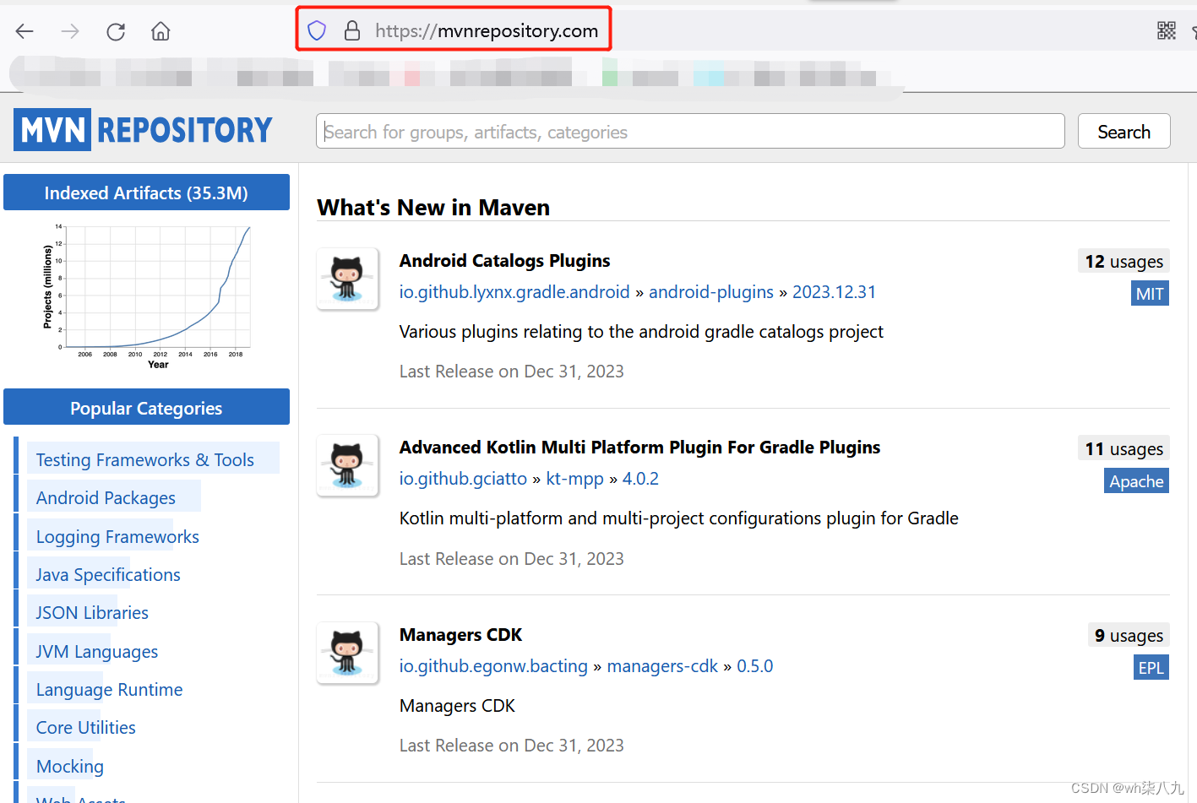
Task: Click the shield tracking protection icon
Action: point(317,31)
